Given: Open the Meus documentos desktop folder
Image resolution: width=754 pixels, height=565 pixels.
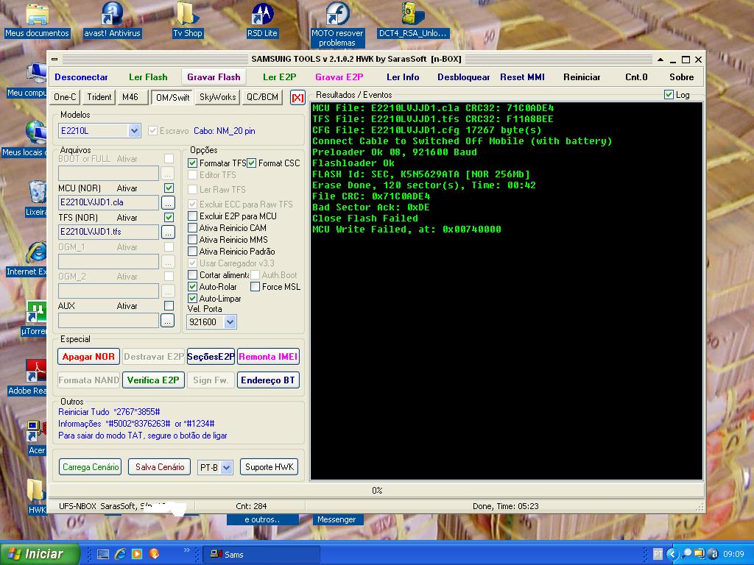Looking at the screenshot, I should [x=37, y=19].
